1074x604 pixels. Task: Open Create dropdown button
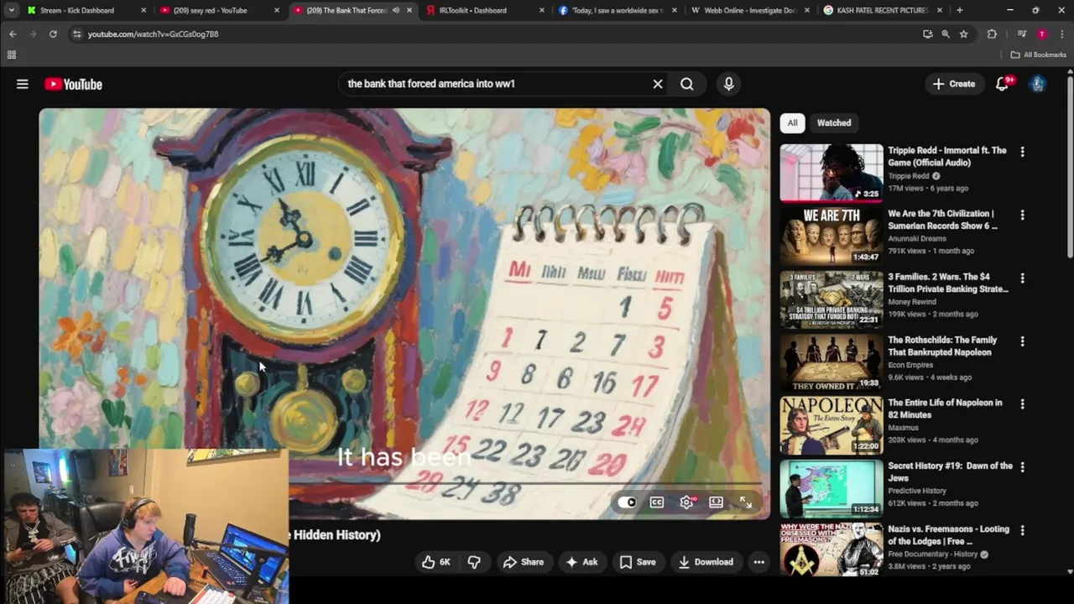[x=954, y=84]
